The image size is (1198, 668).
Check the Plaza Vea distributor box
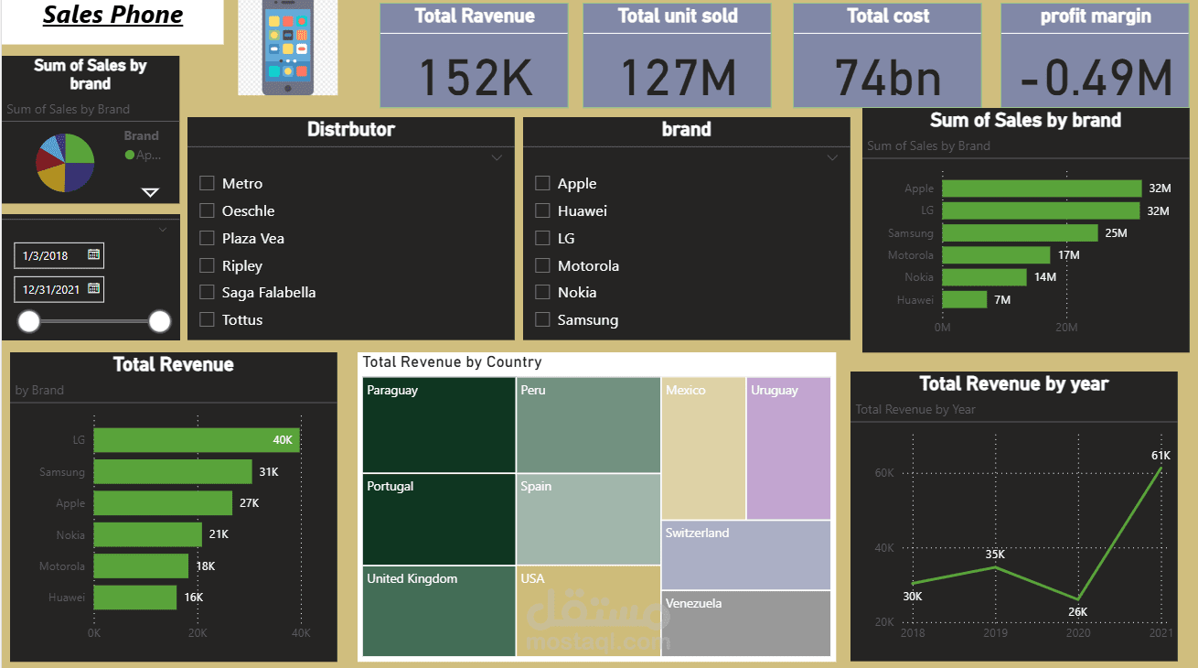point(207,238)
